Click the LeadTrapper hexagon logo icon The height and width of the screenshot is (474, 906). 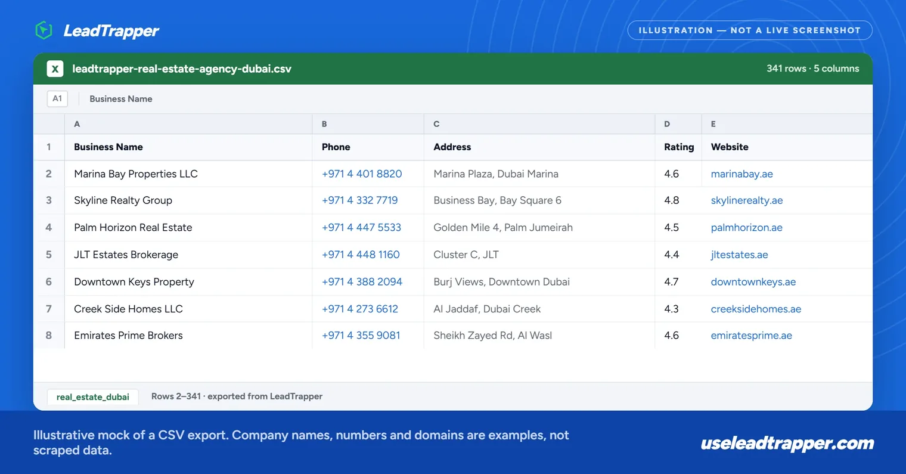click(44, 30)
